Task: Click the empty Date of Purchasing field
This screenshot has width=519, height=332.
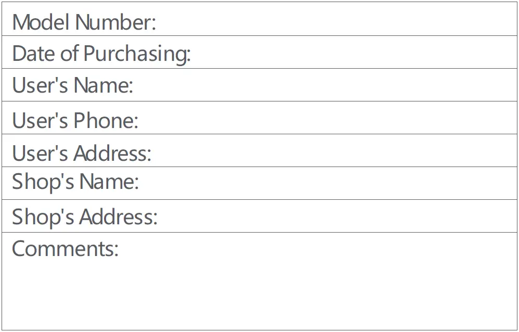Action: tap(354, 53)
